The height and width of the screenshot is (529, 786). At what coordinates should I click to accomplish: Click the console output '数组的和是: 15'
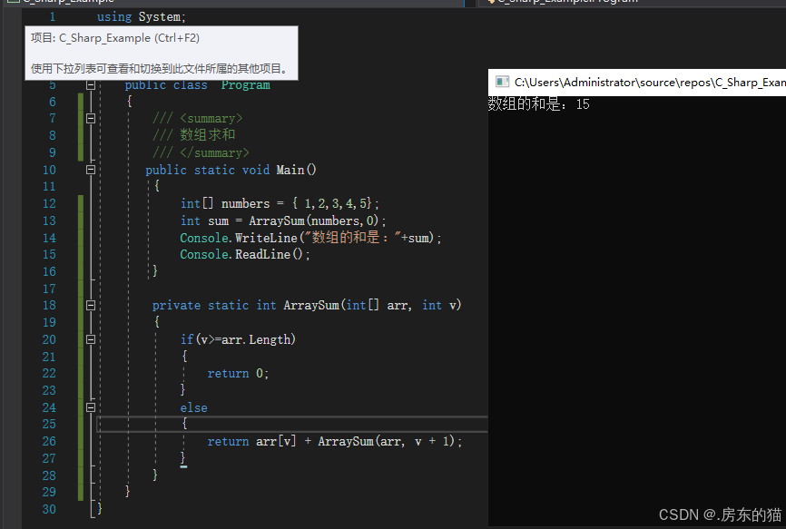point(538,104)
